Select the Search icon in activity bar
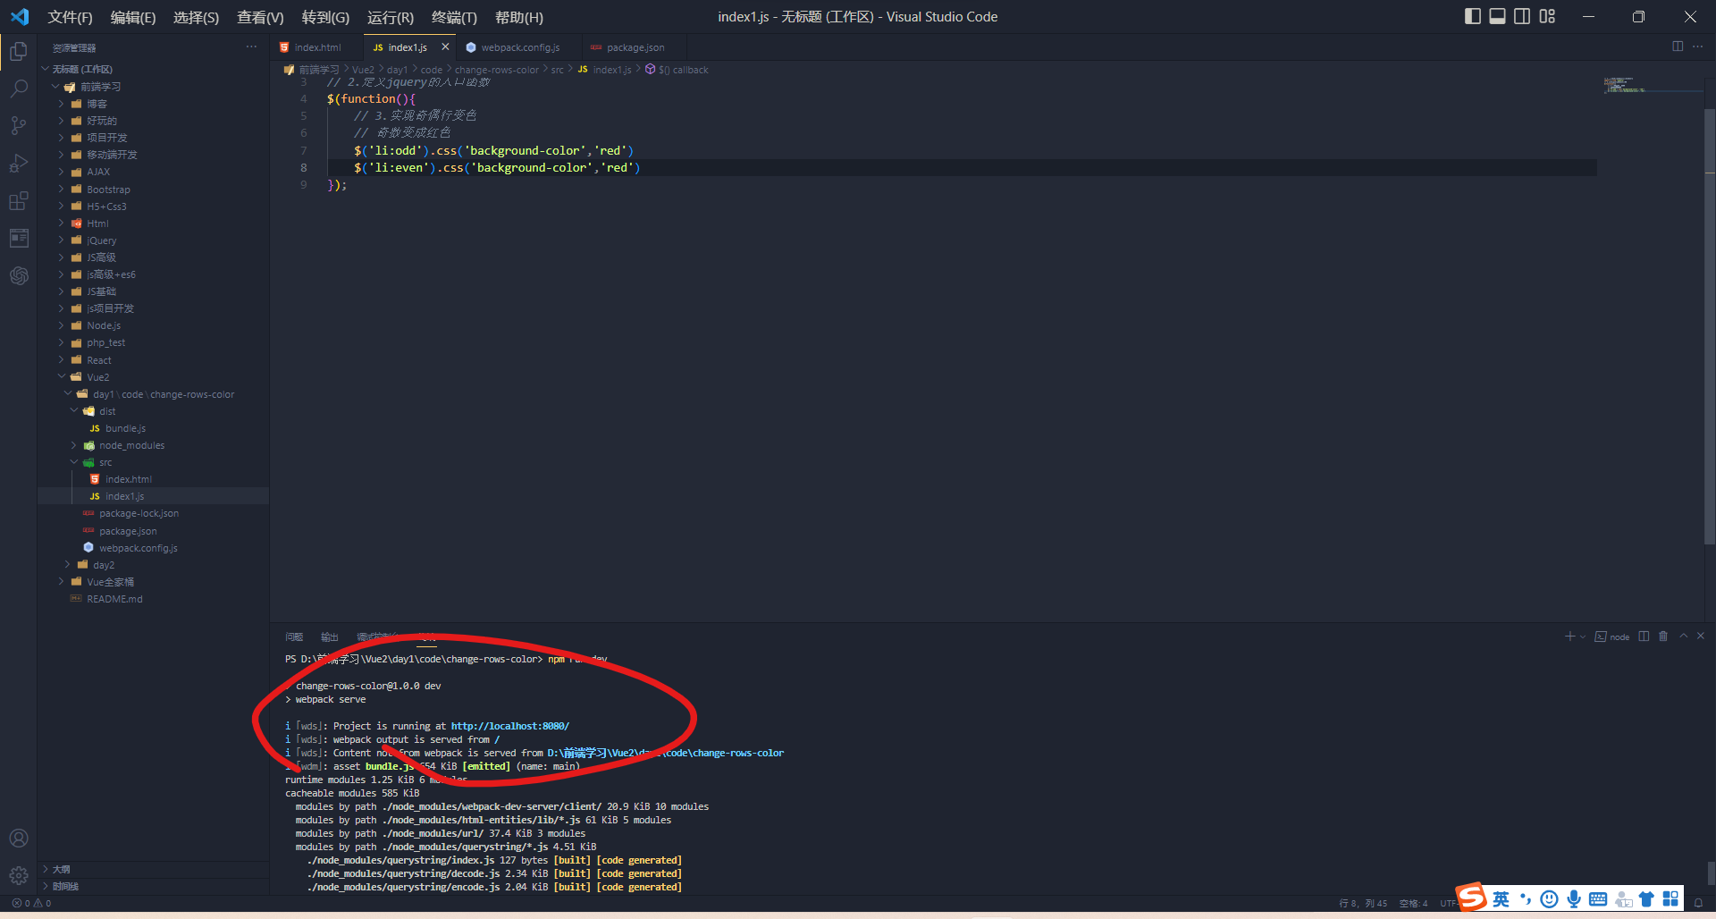Screen dimensions: 1716x919 pos(19,89)
